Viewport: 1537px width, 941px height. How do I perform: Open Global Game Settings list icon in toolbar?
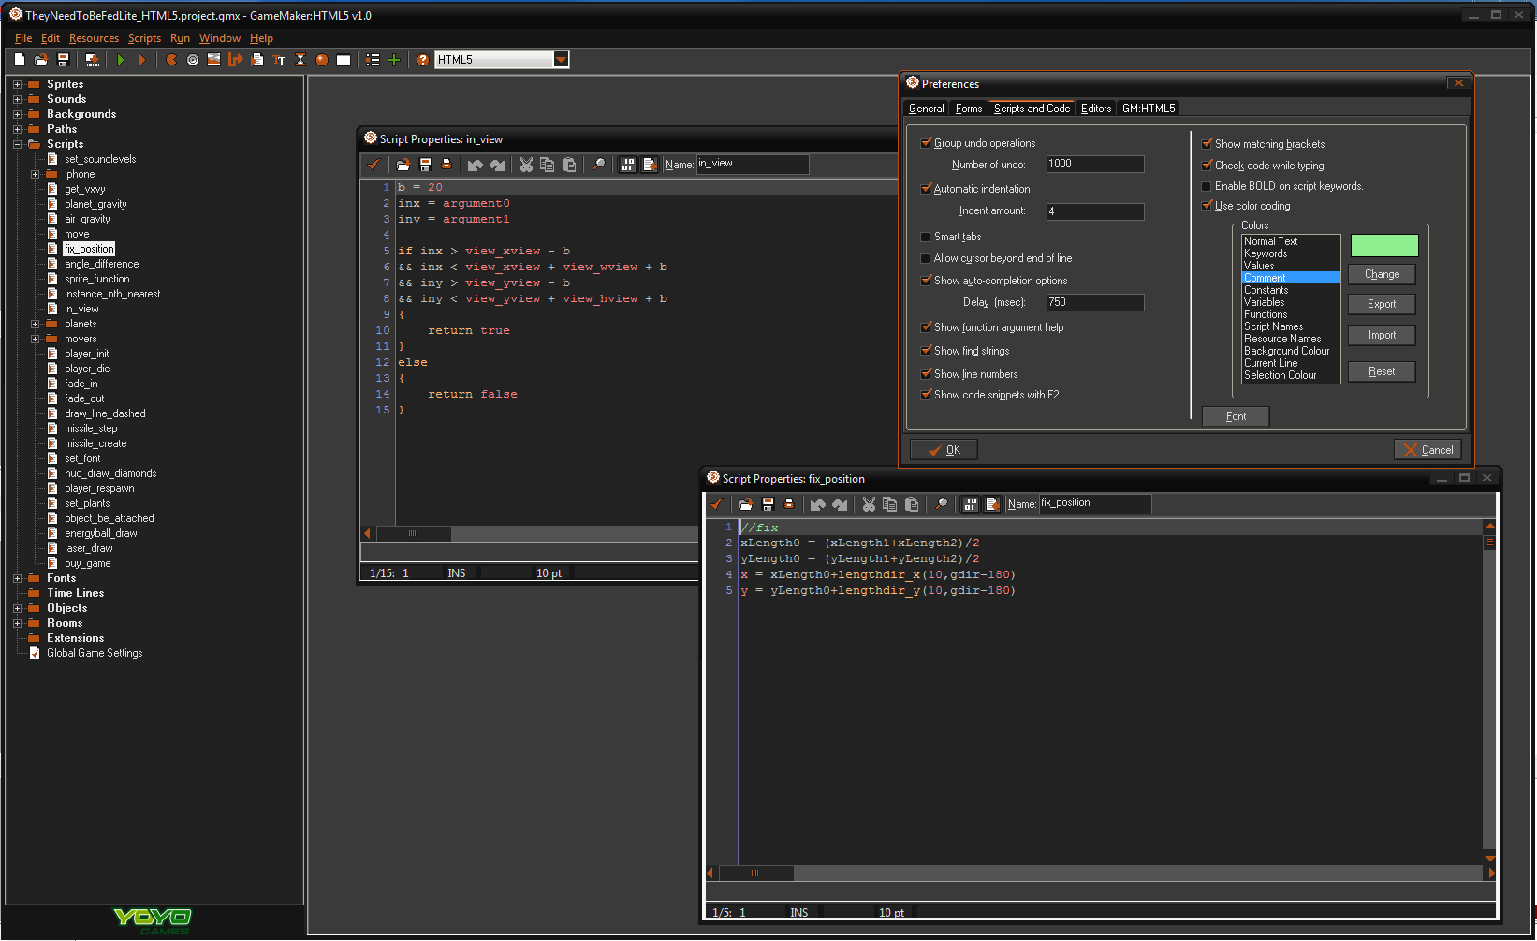tap(373, 60)
